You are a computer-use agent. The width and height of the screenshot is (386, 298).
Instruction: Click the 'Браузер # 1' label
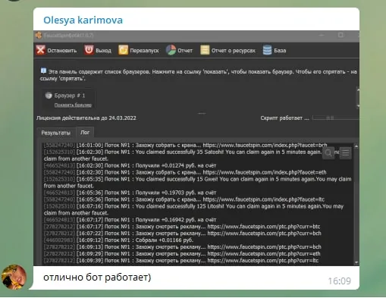point(70,96)
